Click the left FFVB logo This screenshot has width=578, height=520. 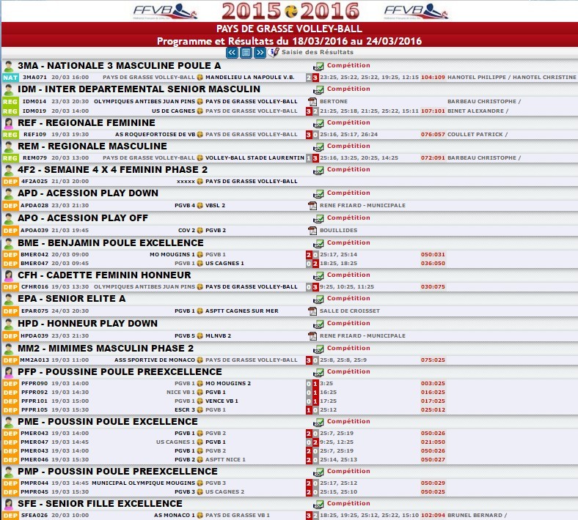click(164, 11)
